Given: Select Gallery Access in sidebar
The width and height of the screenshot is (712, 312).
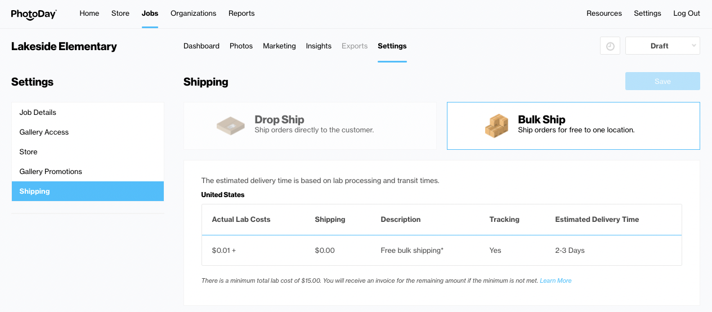Looking at the screenshot, I should (x=44, y=132).
